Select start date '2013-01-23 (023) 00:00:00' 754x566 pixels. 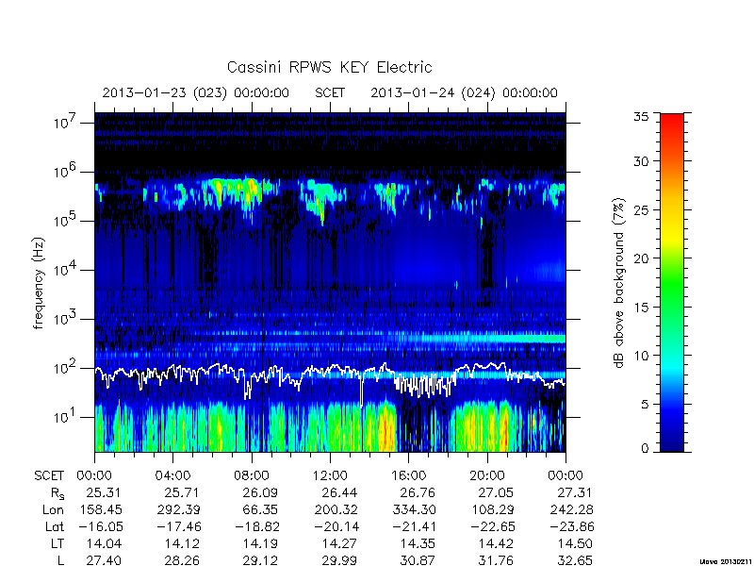(196, 92)
